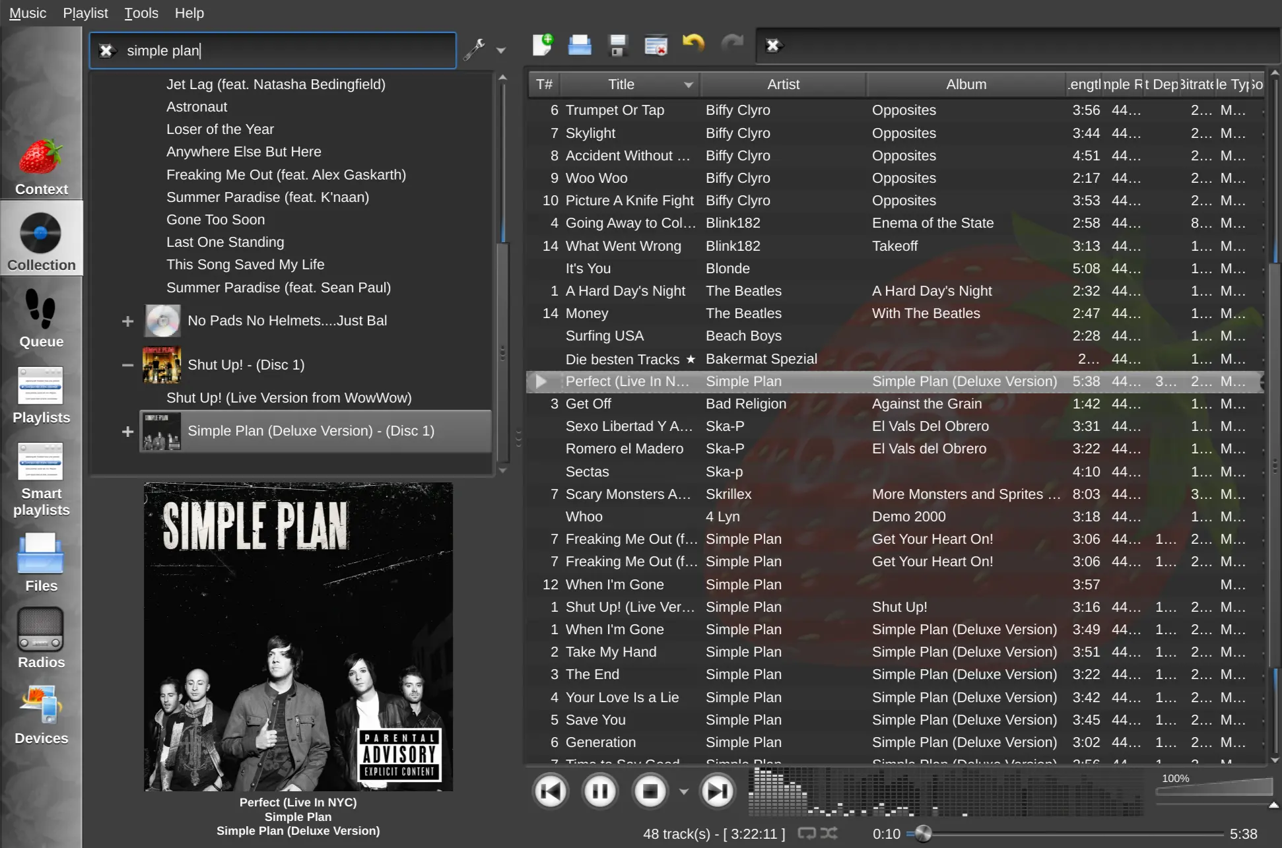Save the current playlist

point(618,45)
